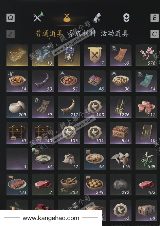
Task: Select the gold pouch items category
Action: coord(67,18)
